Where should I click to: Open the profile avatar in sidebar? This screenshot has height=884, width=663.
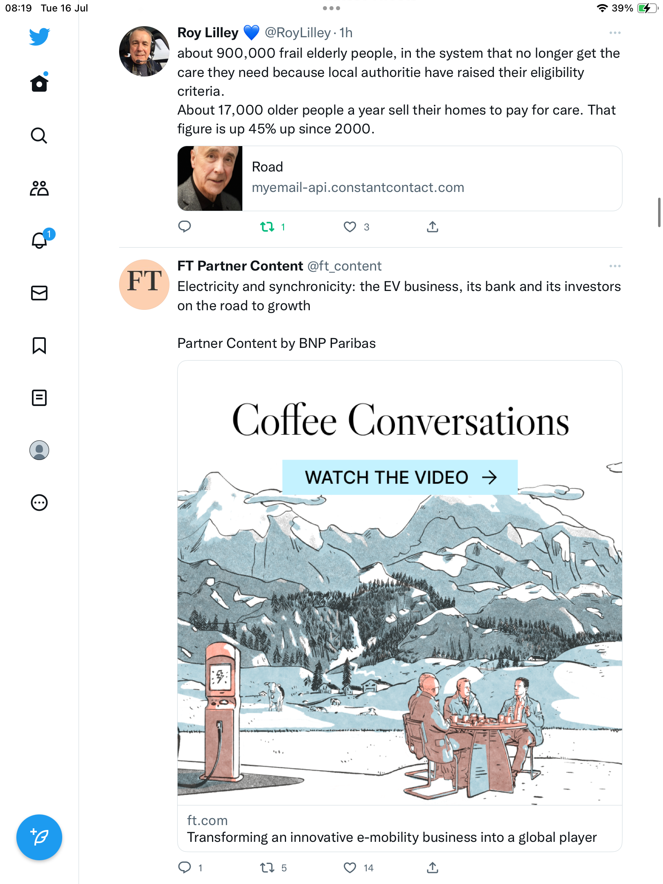[39, 450]
